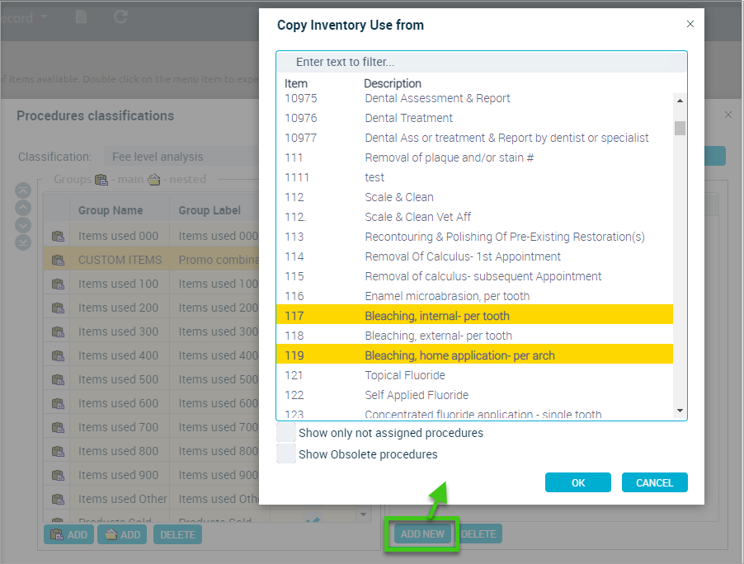744x564 pixels.
Task: Select CUSTOM ITEMS group name cell
Action: pos(120,260)
